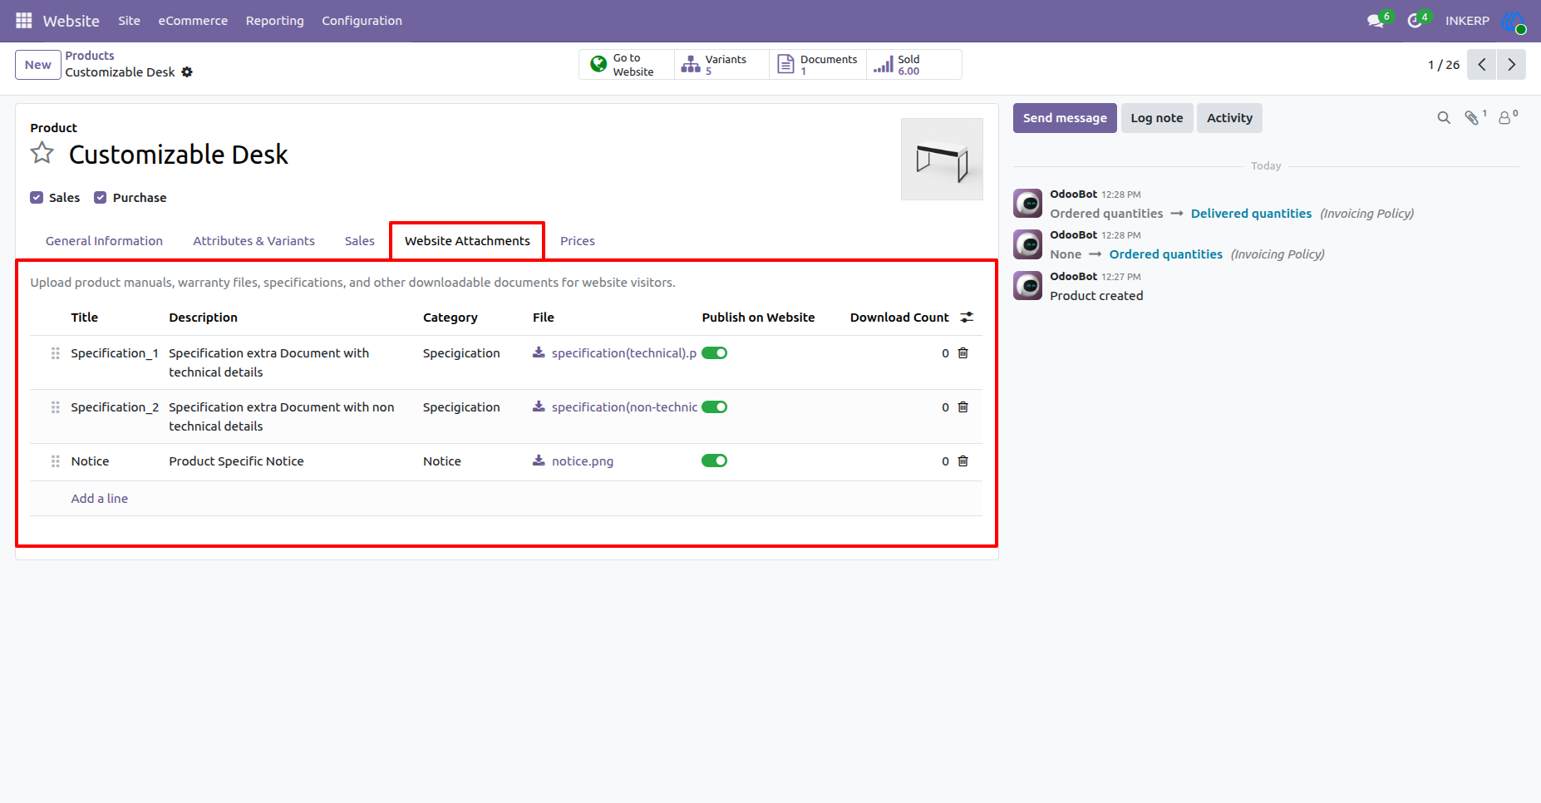The width and height of the screenshot is (1541, 803).
Task: Open the Products breadcrumb link
Action: [90, 56]
